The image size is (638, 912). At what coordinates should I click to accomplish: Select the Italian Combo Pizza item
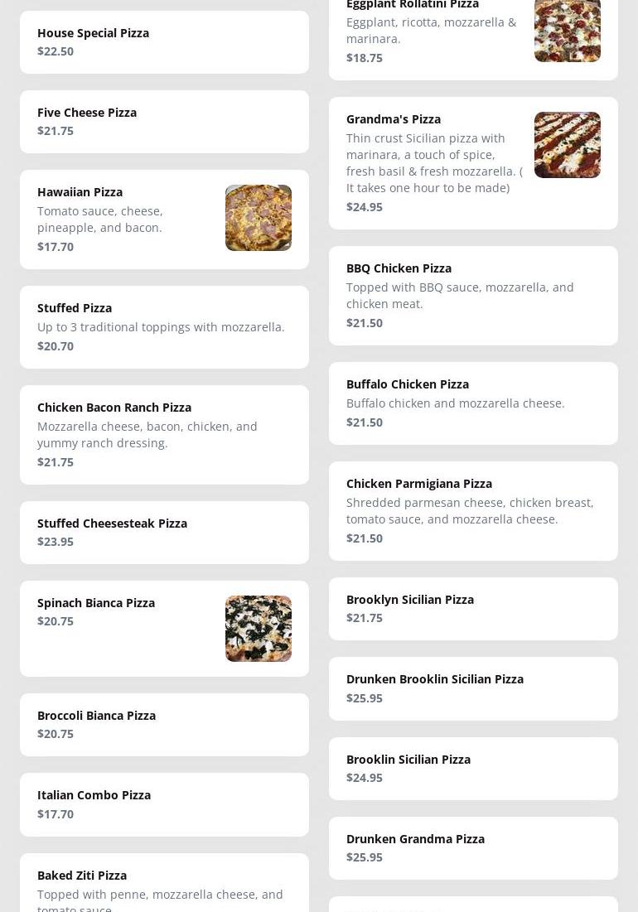164,804
